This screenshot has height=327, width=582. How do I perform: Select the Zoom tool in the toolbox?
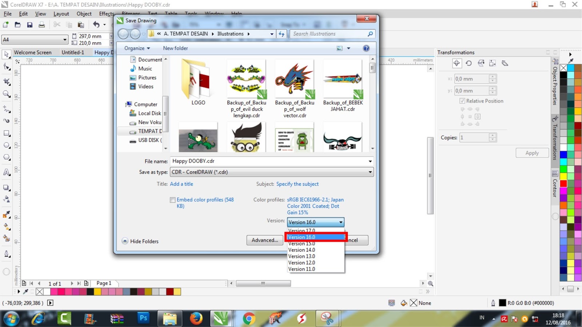pyautogui.click(x=7, y=94)
